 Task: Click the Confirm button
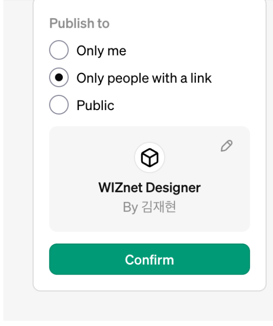(x=149, y=259)
